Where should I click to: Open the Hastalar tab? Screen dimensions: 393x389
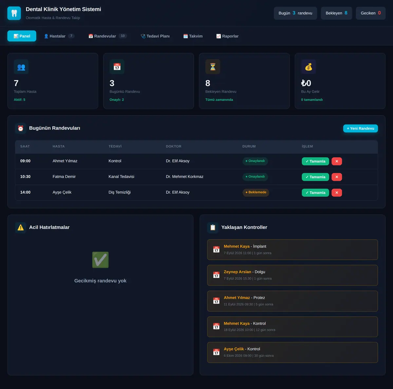(59, 36)
